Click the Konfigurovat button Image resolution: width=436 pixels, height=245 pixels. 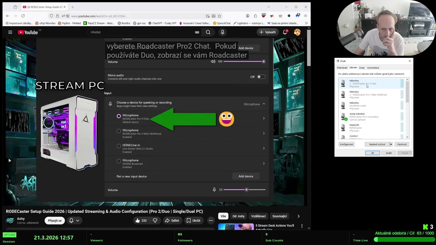(x=346, y=144)
